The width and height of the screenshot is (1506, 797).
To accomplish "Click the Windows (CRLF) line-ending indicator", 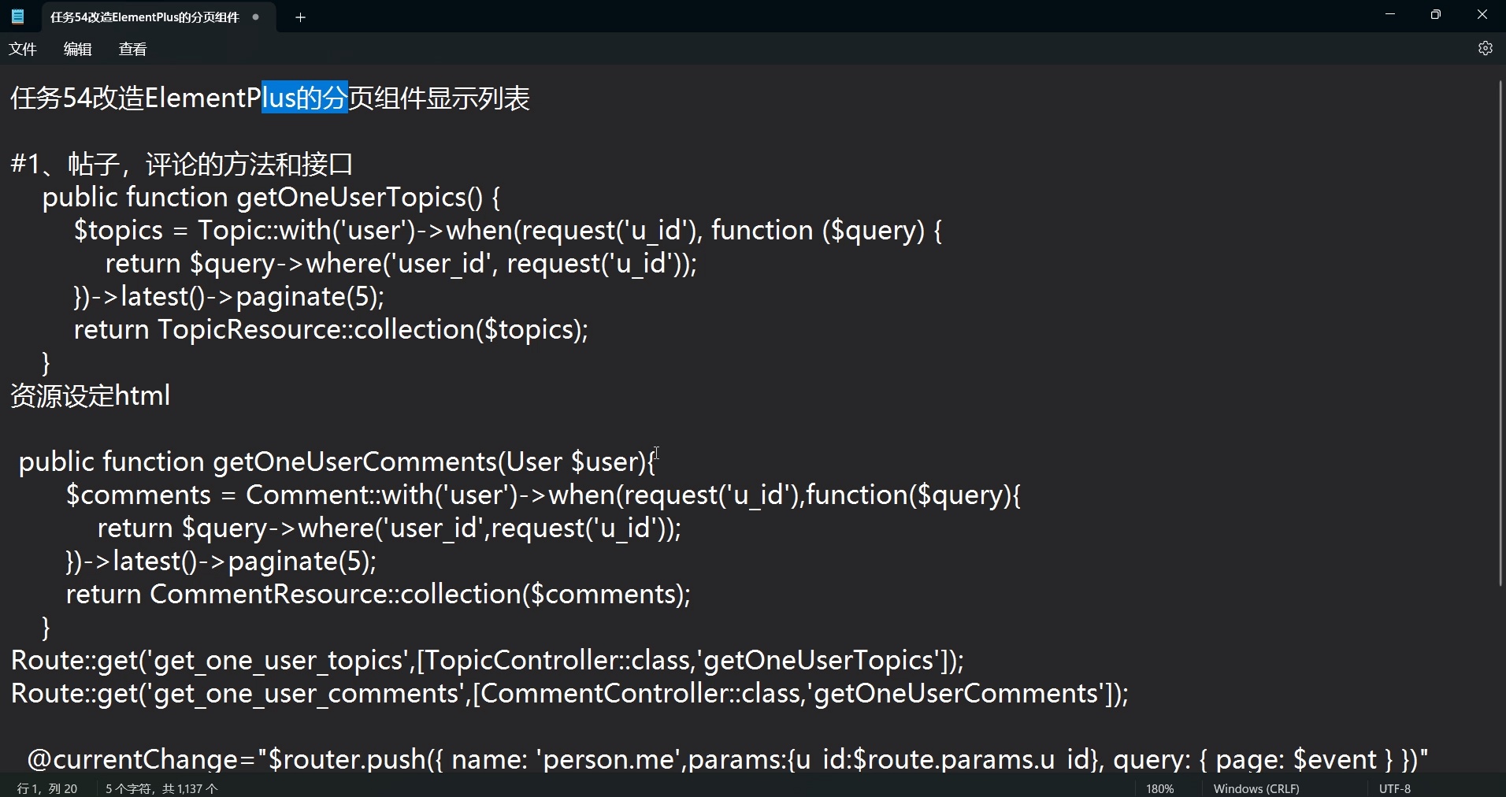I will pos(1256,788).
